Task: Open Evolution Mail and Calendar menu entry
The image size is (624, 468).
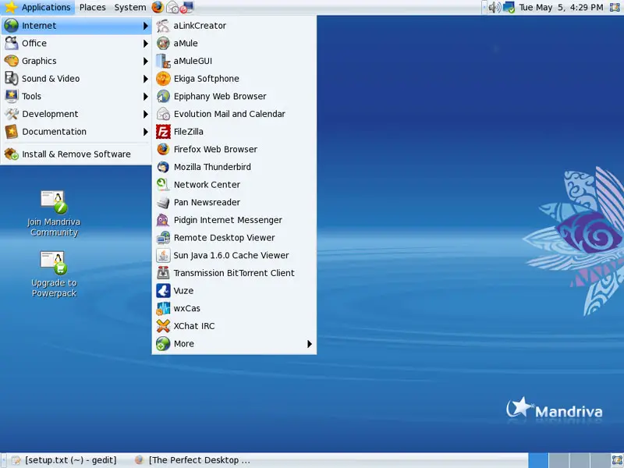Action: click(234, 114)
